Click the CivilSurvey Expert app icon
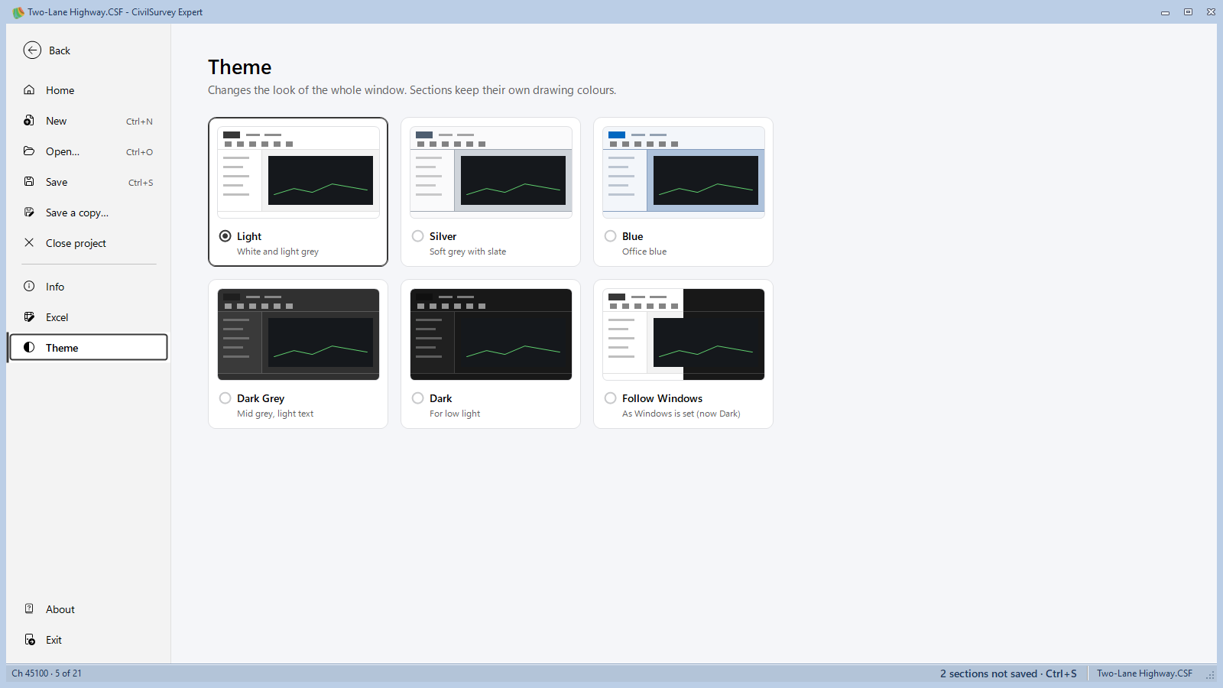 pyautogui.click(x=18, y=12)
